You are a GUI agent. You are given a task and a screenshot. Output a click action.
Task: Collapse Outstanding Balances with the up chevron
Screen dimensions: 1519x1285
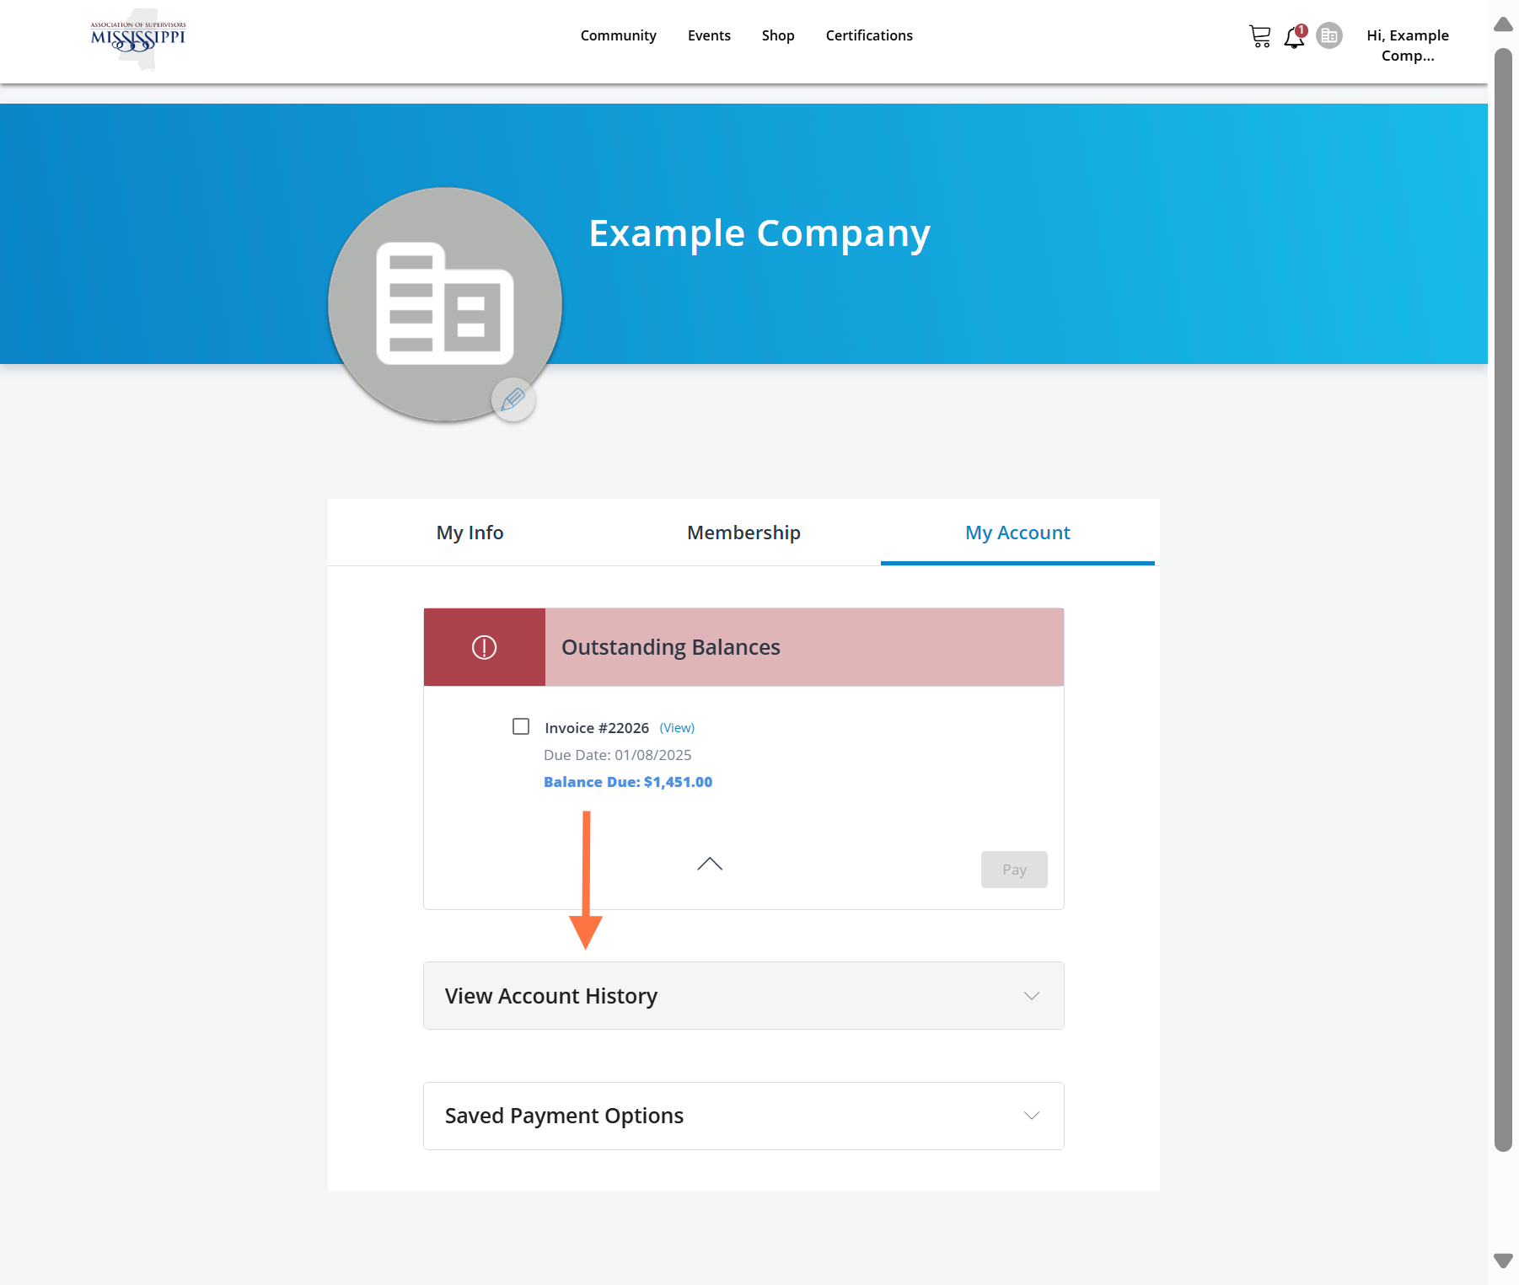(x=710, y=864)
